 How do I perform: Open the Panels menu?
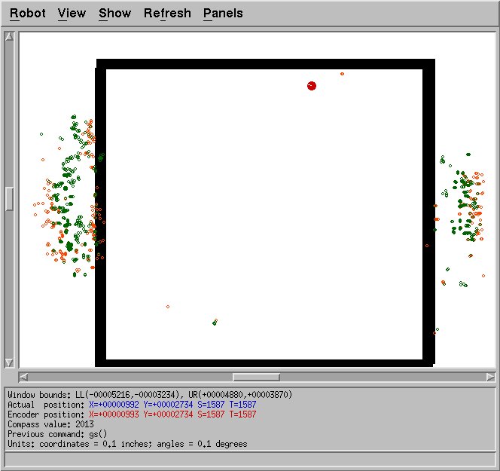click(223, 14)
